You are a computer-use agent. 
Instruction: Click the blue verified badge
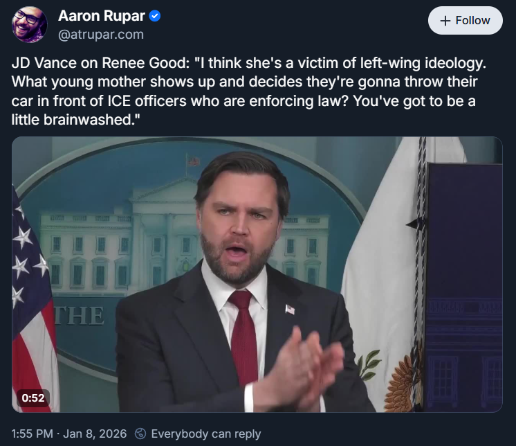(x=155, y=16)
